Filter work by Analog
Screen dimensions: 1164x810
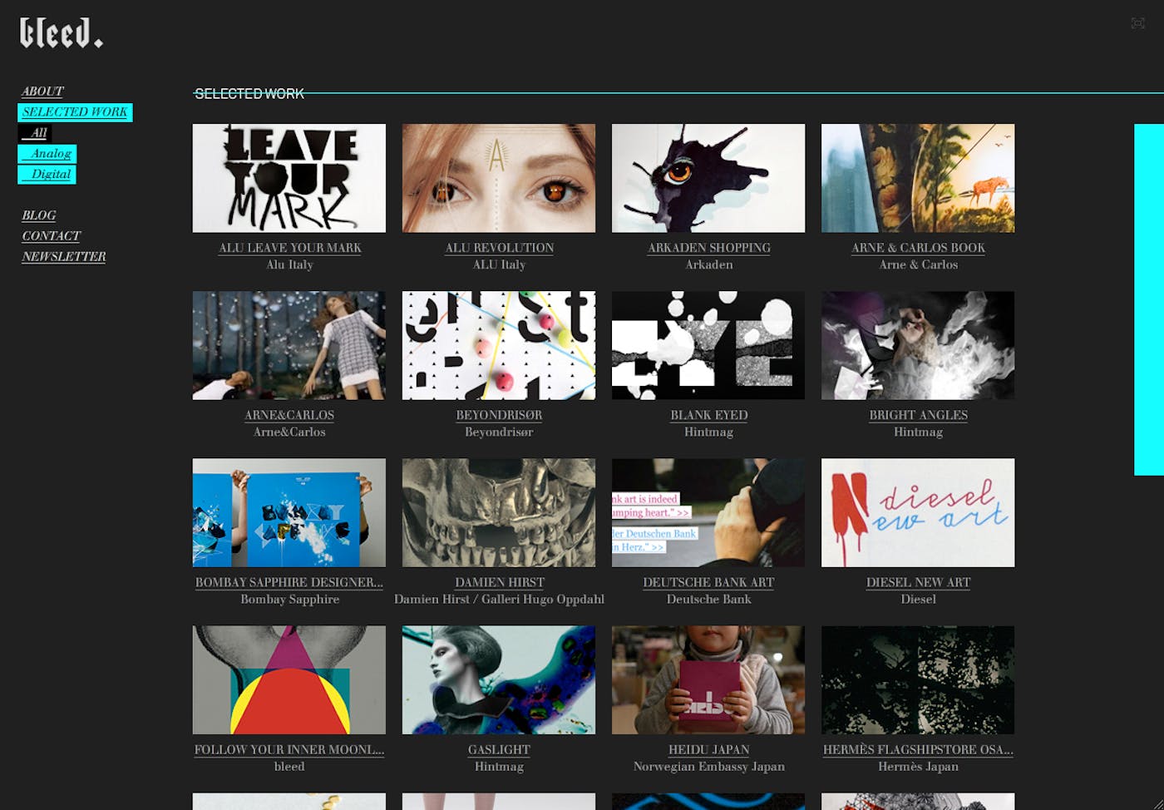(47, 154)
